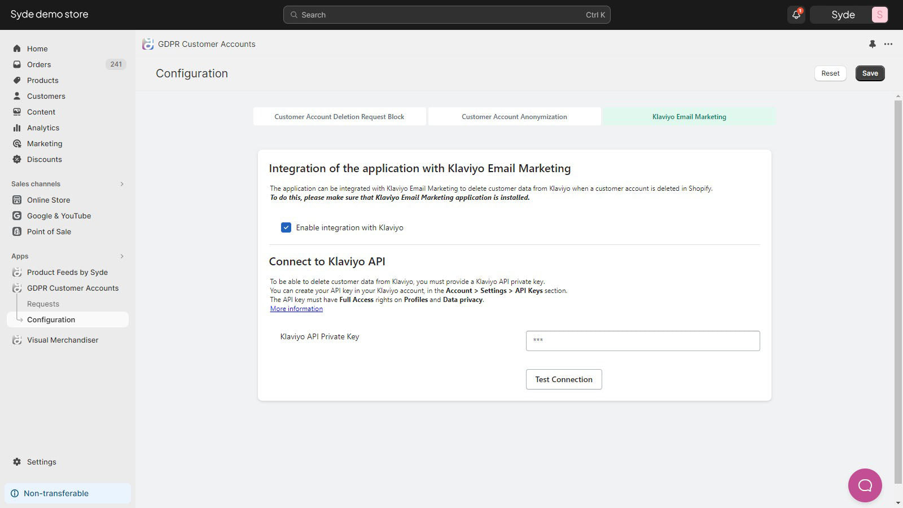Click the search magnifier icon

click(294, 15)
